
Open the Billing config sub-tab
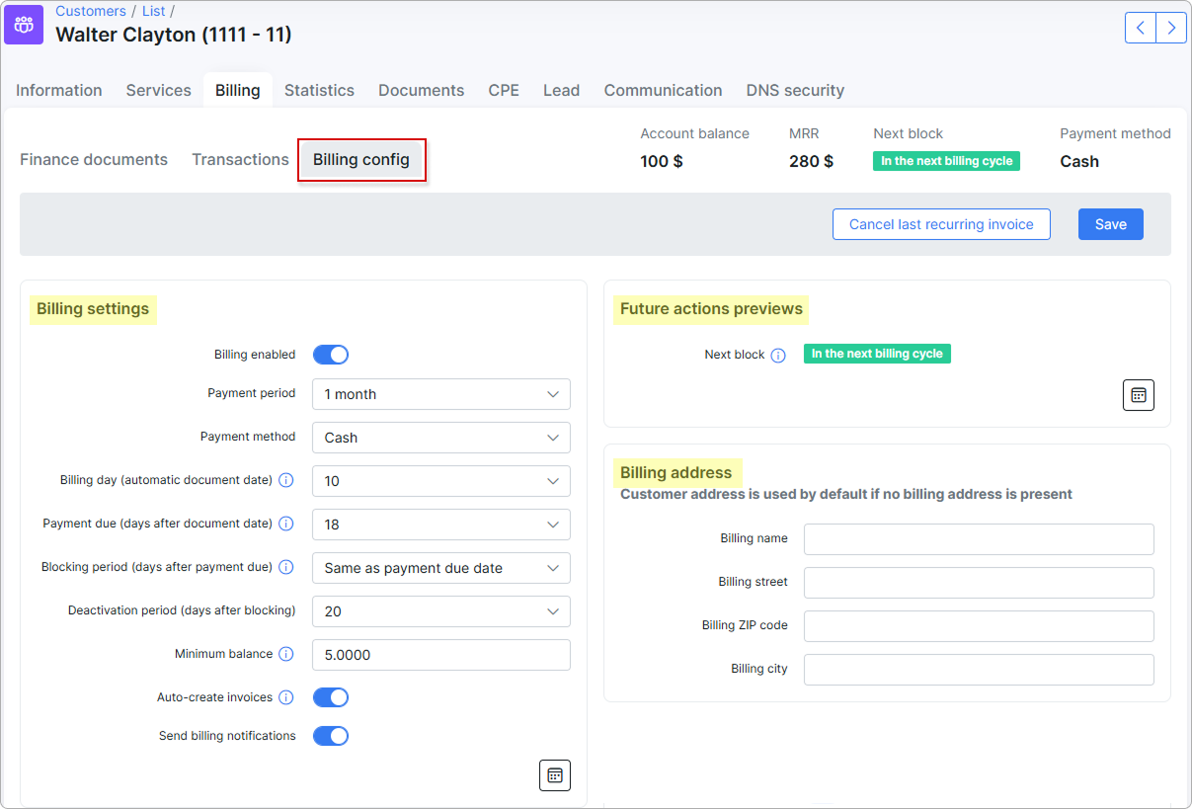coord(361,159)
